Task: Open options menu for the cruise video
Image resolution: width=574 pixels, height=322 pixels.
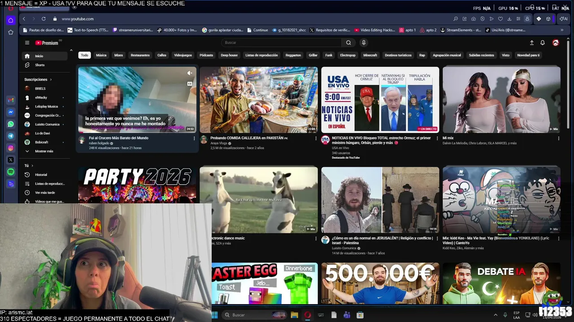Action: tap(194, 138)
